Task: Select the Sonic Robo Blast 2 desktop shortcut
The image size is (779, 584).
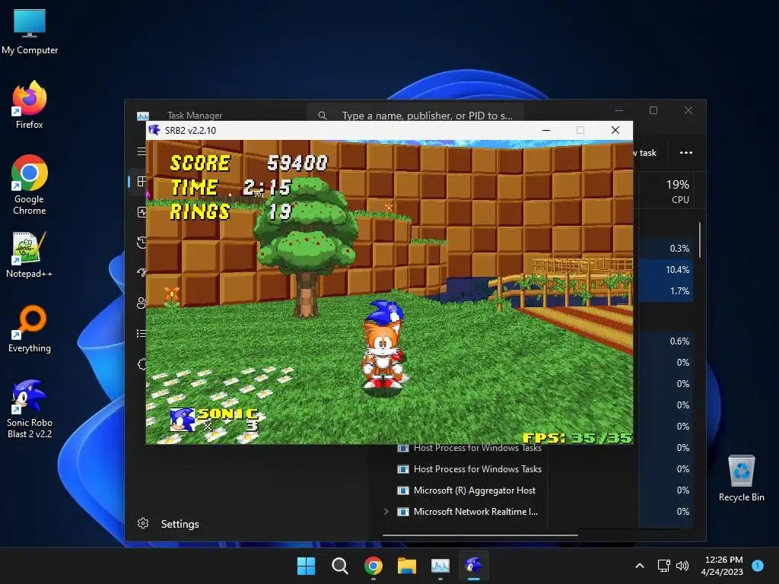Action: [x=30, y=408]
